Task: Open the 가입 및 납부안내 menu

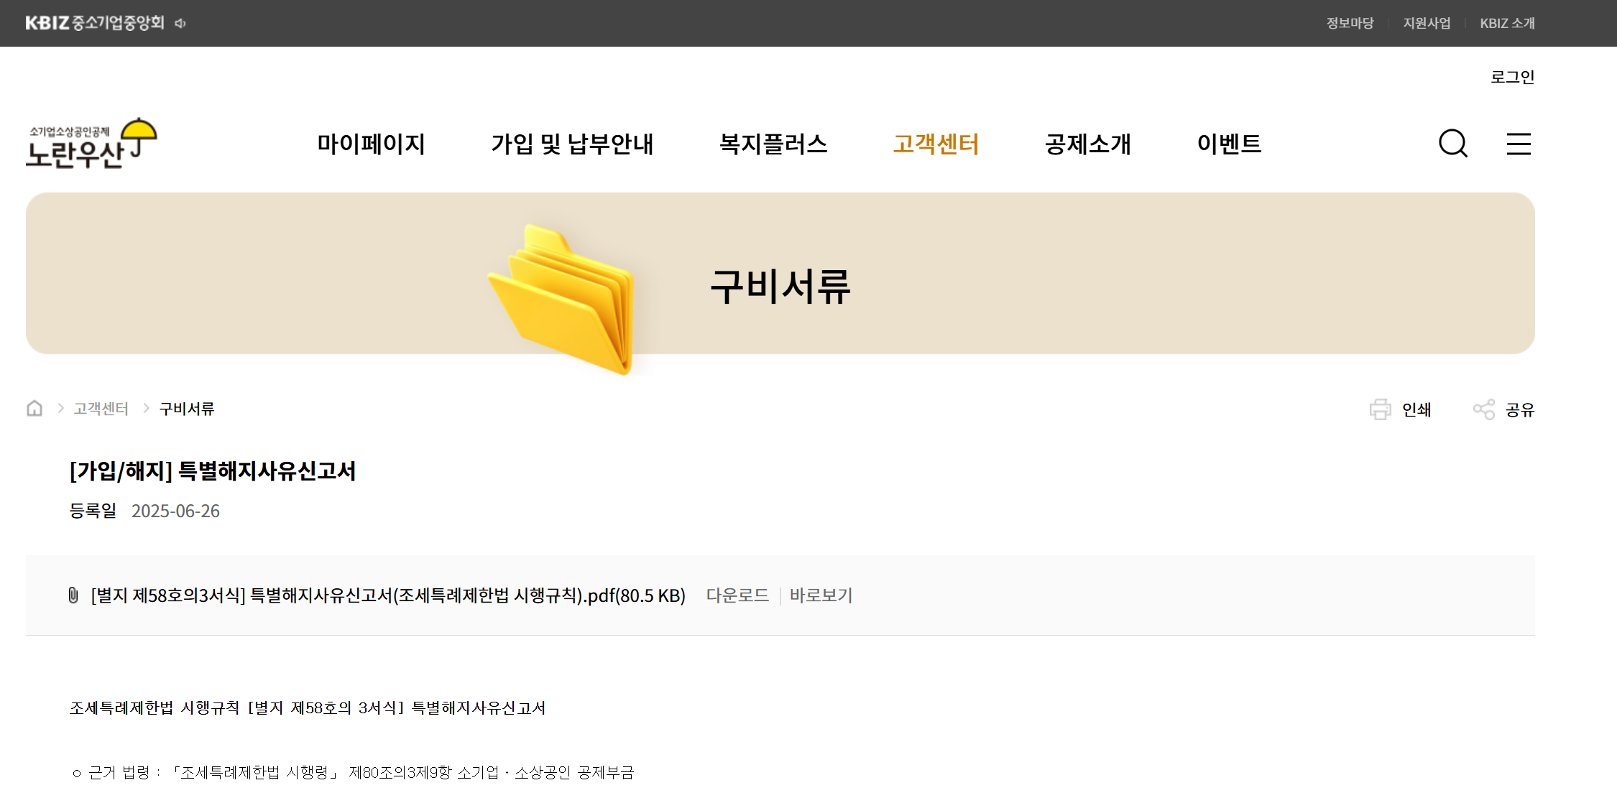Action: pos(572,144)
